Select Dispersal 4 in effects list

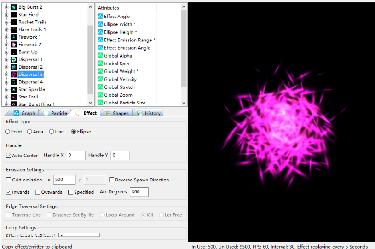[31, 82]
